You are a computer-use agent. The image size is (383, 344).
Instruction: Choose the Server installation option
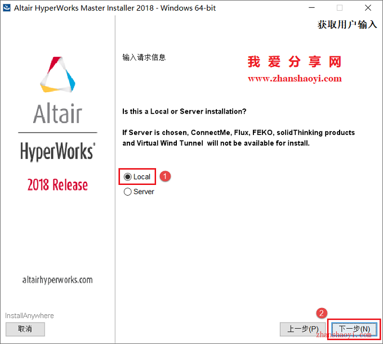[x=127, y=192]
